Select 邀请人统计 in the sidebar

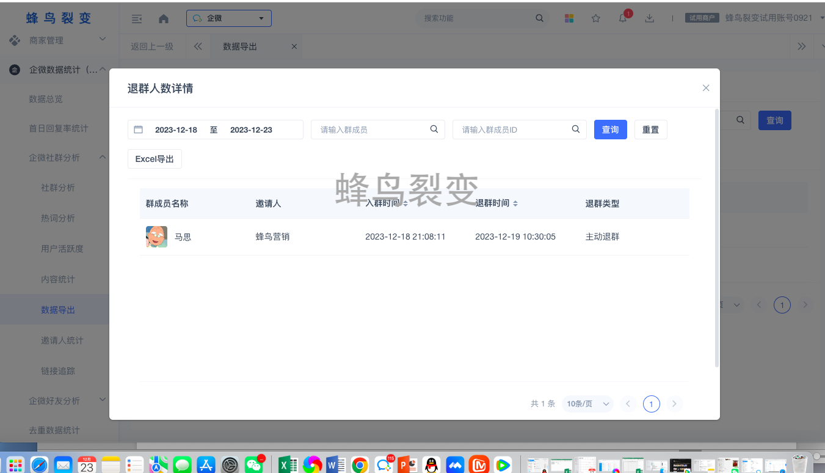[62, 340]
